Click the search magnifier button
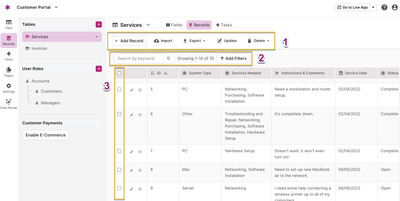 pyautogui.click(x=169, y=58)
